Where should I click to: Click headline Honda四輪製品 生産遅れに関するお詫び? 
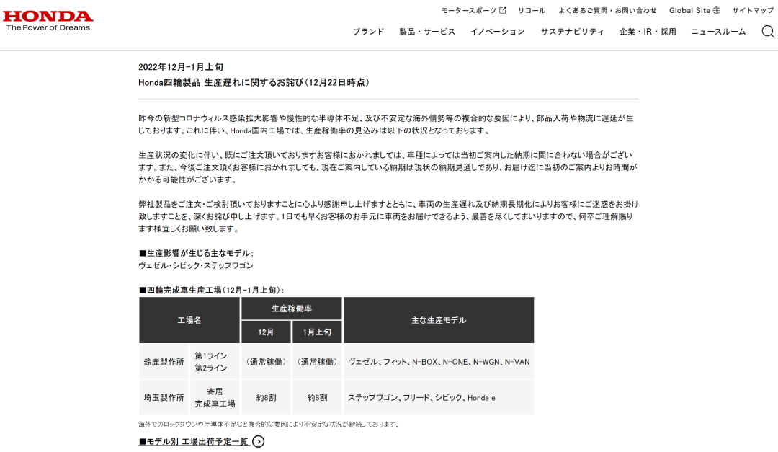pyautogui.click(x=254, y=82)
